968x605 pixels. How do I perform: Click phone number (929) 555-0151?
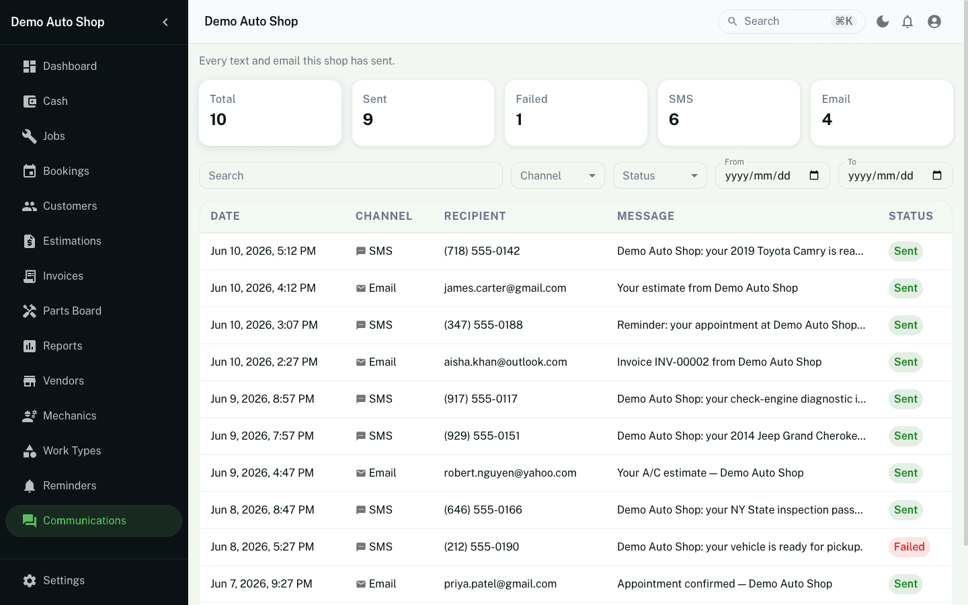[x=482, y=436]
